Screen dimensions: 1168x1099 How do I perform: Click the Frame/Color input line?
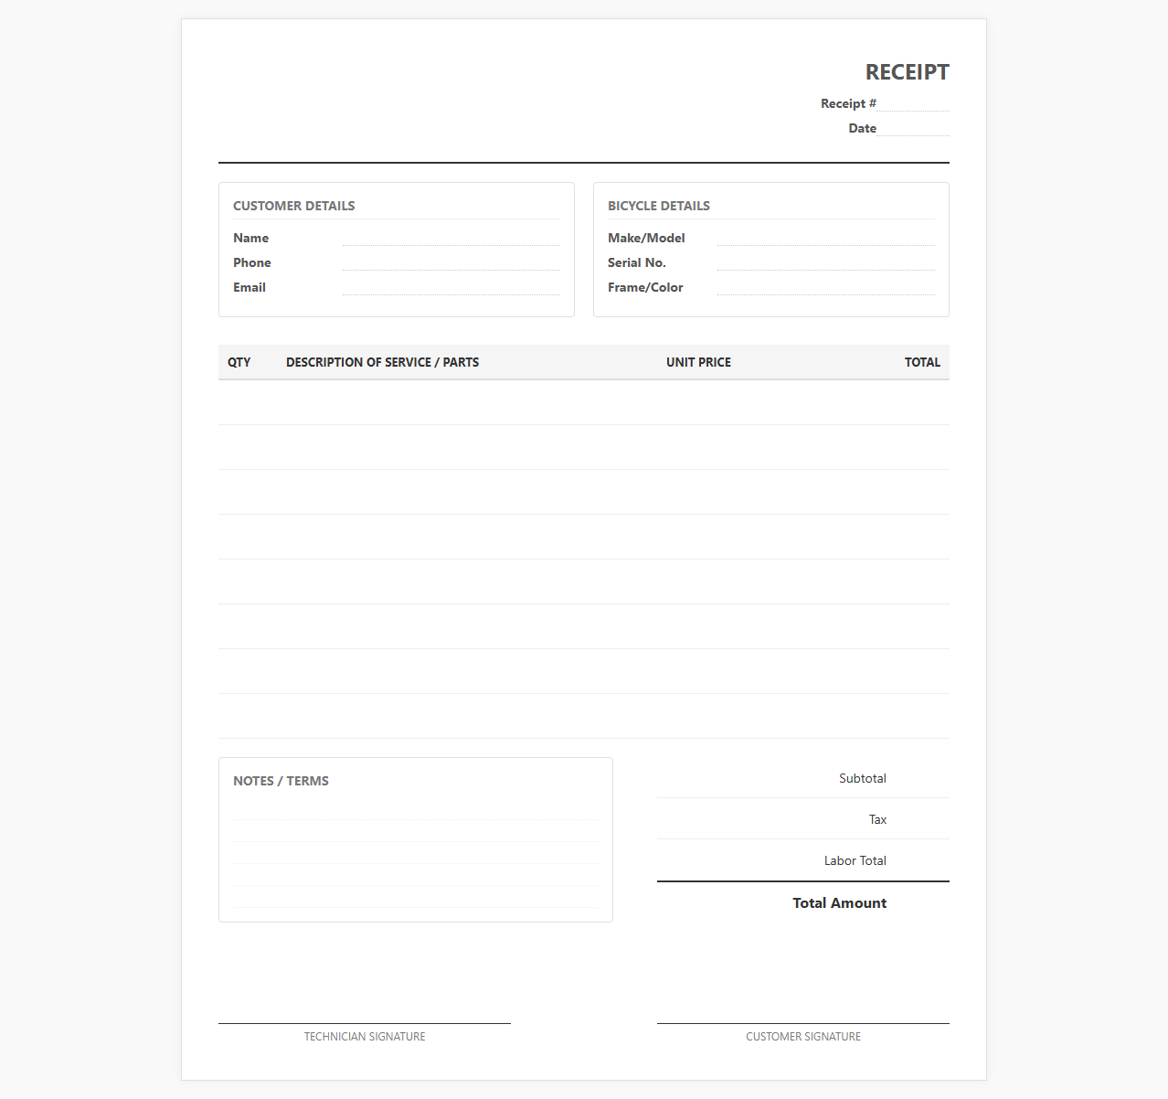[826, 287]
